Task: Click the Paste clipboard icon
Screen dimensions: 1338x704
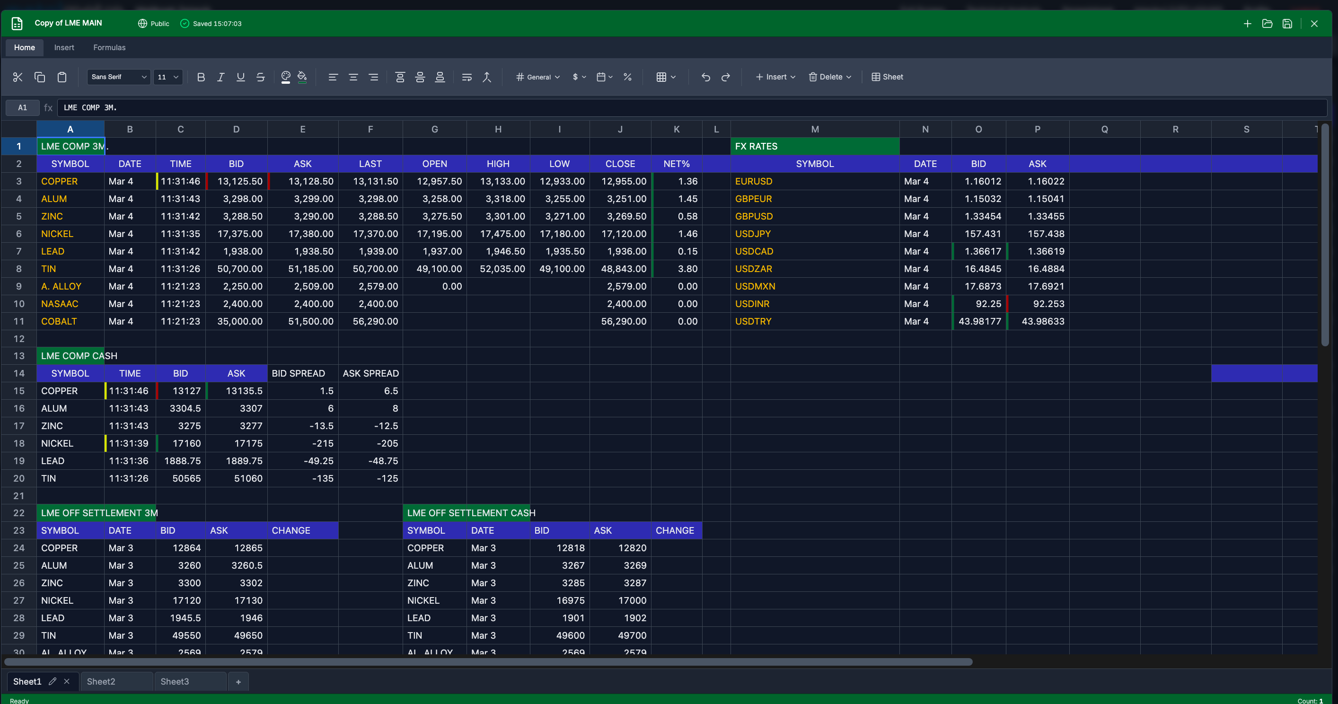Action: [62, 77]
